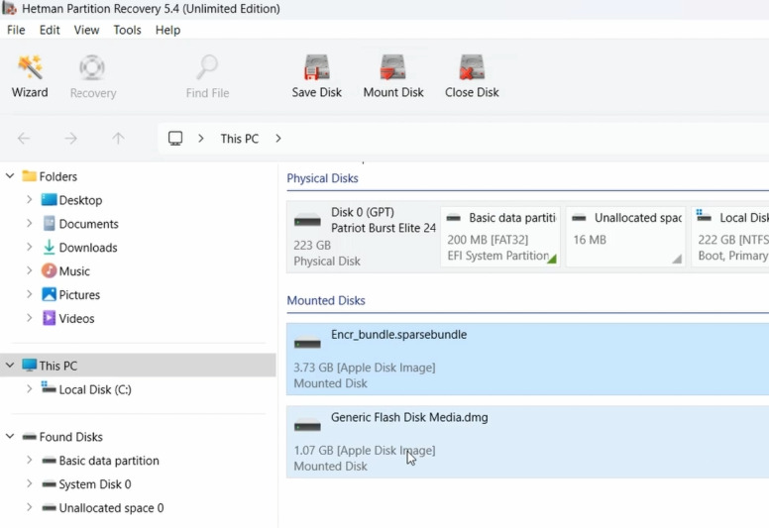Image resolution: width=769 pixels, height=528 pixels.
Task: Click the Disk 0 (GPT) drive icon
Action: pyautogui.click(x=307, y=222)
